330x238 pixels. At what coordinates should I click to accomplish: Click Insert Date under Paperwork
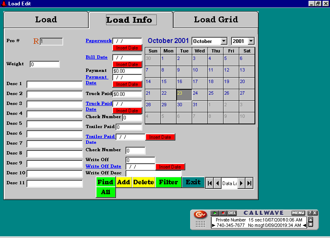[127, 48]
